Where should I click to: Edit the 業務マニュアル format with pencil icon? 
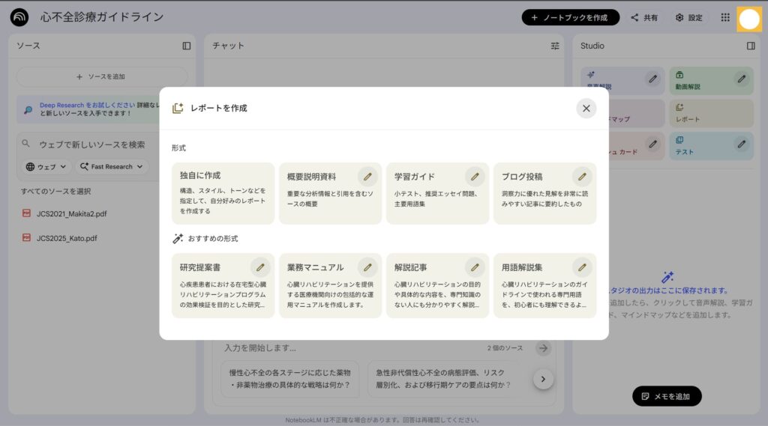(367, 267)
